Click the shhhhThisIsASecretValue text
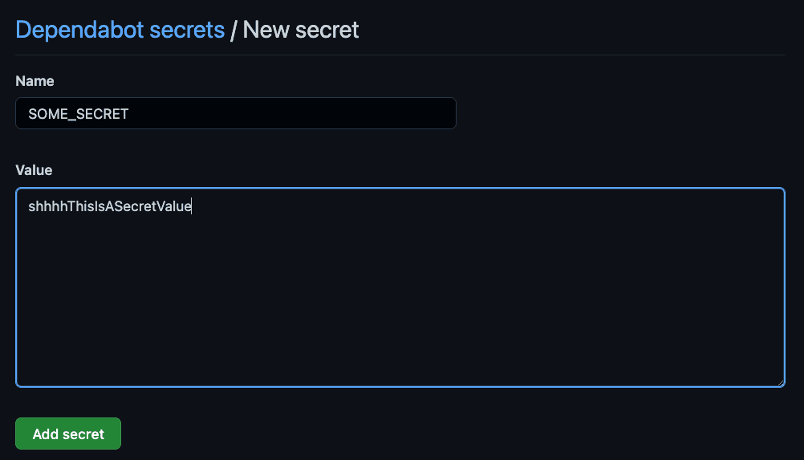Viewport: 804px width, 460px height. 109,206
